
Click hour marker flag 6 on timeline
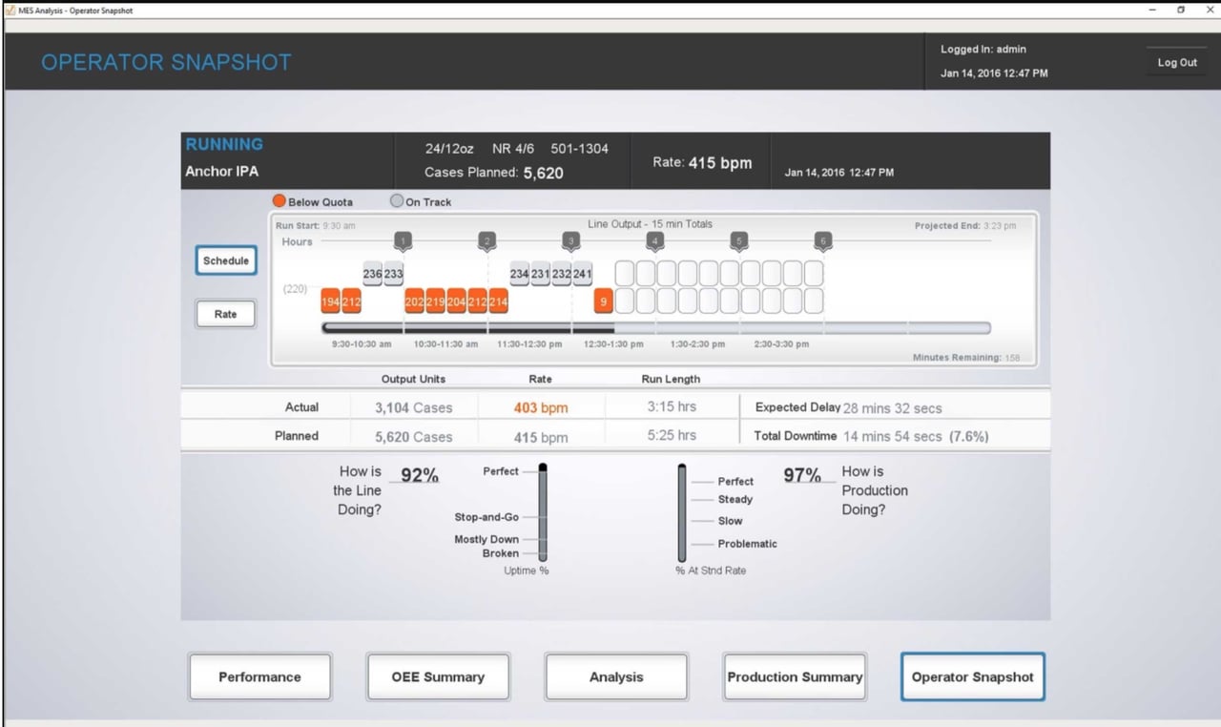coord(822,240)
